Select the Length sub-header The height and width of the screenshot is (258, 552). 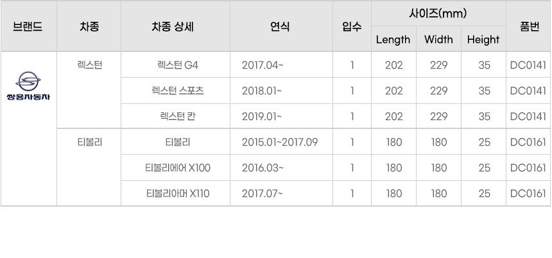click(x=393, y=40)
